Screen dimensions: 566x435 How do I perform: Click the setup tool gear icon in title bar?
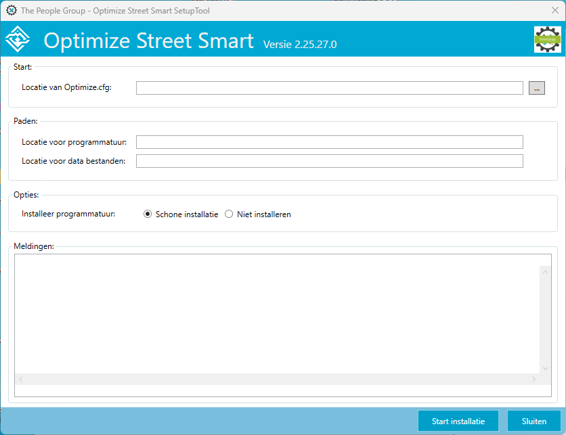tap(12, 10)
